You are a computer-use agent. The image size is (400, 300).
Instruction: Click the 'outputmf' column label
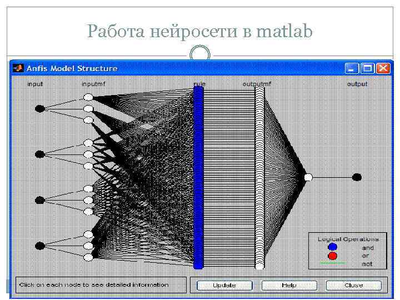tap(257, 84)
